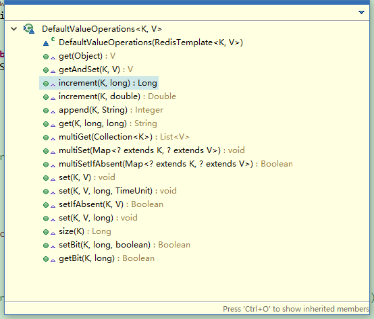Open setBit(K, long, boolean) : Boolean
Viewport: 374px width, 319px height.
click(x=124, y=245)
